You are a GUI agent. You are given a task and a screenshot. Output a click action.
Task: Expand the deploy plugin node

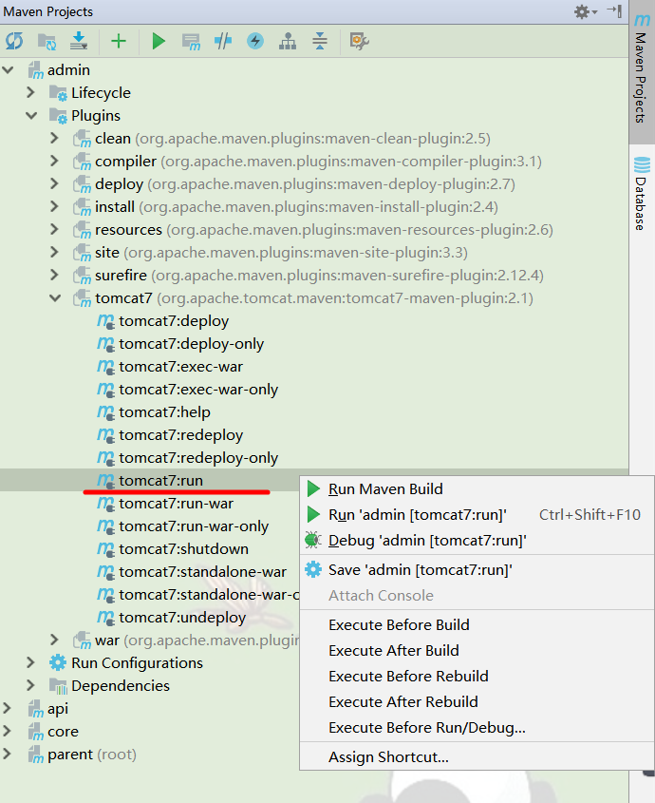click(x=54, y=183)
